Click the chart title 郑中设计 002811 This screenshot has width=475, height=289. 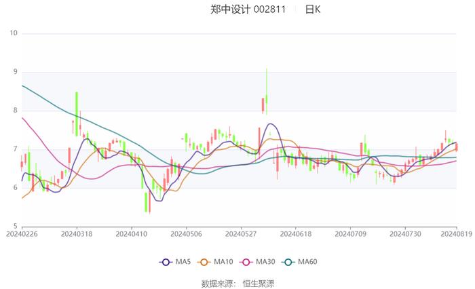[x=248, y=9]
